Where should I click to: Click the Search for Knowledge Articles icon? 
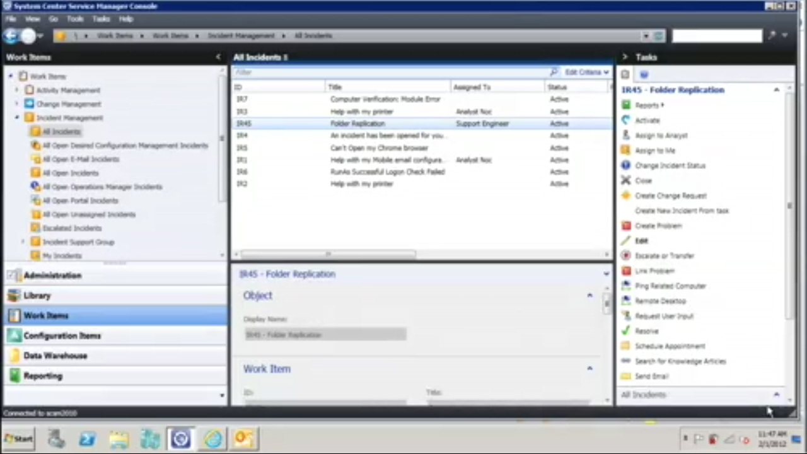(625, 361)
